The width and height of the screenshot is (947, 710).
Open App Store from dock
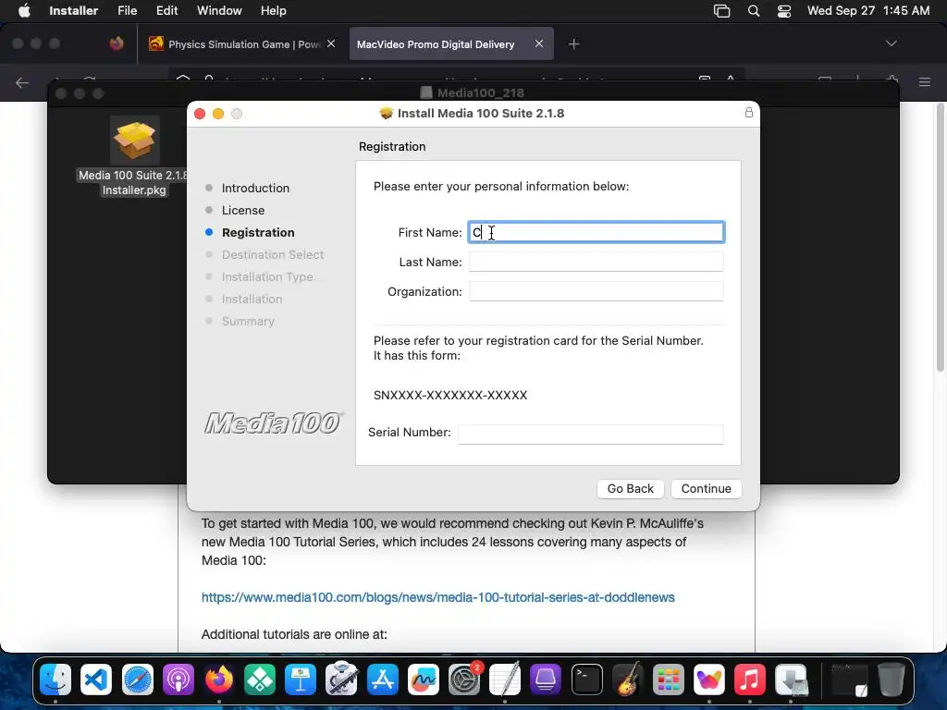(x=382, y=679)
